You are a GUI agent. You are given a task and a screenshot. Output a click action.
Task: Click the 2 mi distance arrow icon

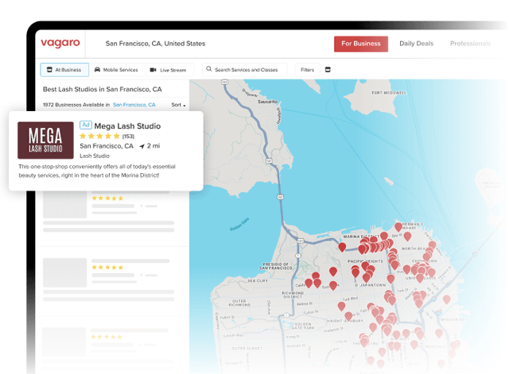tap(142, 146)
